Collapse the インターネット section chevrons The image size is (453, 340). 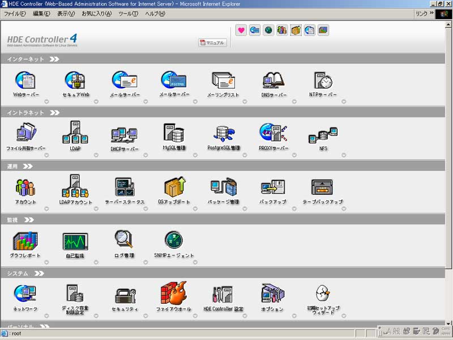click(54, 59)
